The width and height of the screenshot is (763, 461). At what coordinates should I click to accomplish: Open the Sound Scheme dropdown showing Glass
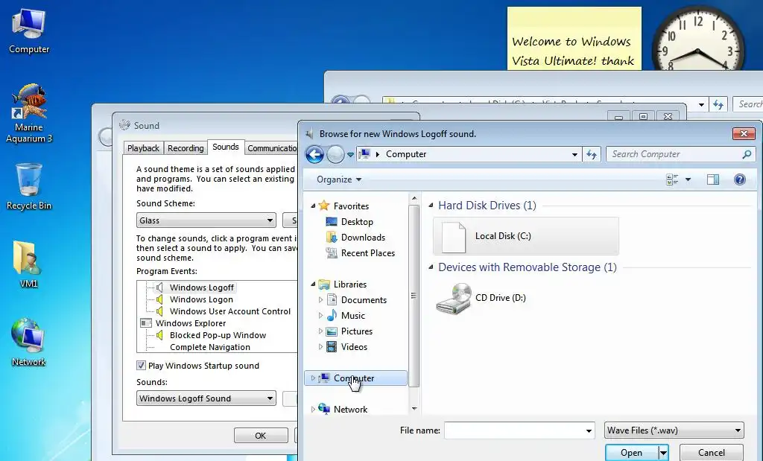tap(206, 220)
